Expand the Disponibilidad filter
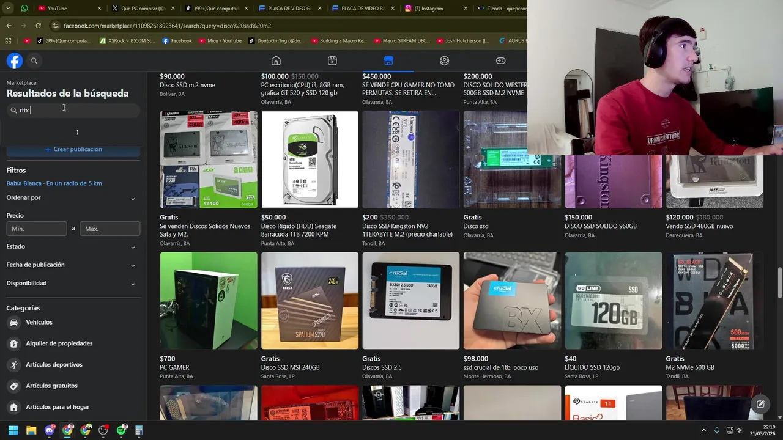The height and width of the screenshot is (440, 783). pyautogui.click(x=73, y=283)
